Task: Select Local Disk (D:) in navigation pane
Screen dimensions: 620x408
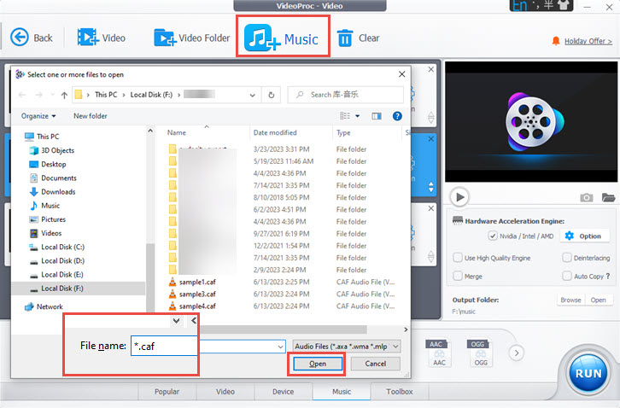Action: tap(62, 261)
